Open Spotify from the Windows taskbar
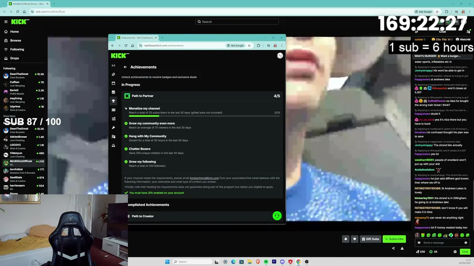Screen dimensions: 474x266 click(x=266, y=262)
